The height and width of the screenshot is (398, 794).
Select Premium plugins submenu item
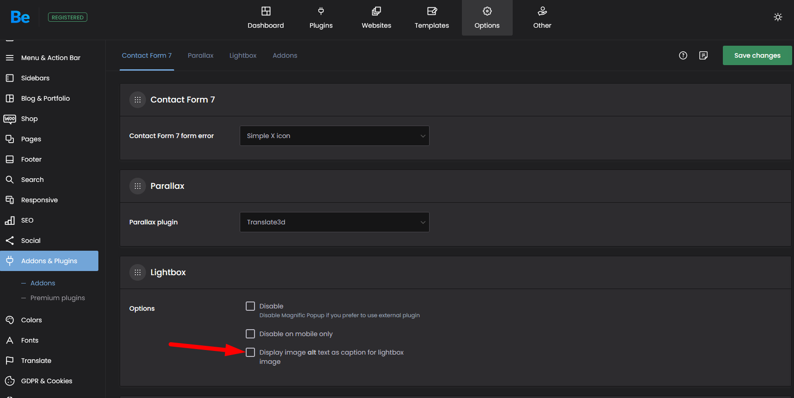point(58,298)
